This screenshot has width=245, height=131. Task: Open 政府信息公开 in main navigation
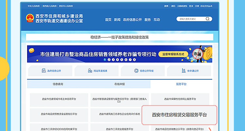coord(132,20)
